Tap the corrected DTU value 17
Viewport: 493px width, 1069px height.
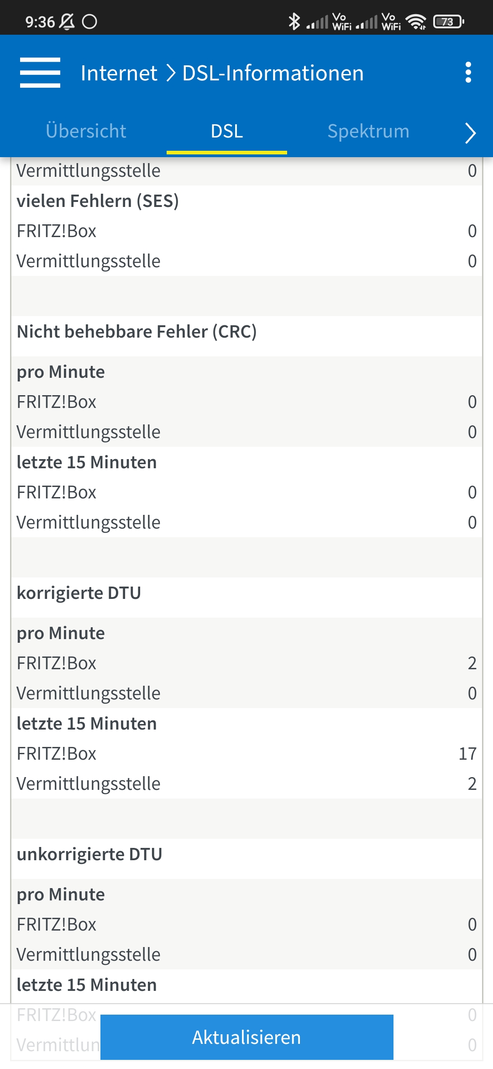pyautogui.click(x=467, y=754)
